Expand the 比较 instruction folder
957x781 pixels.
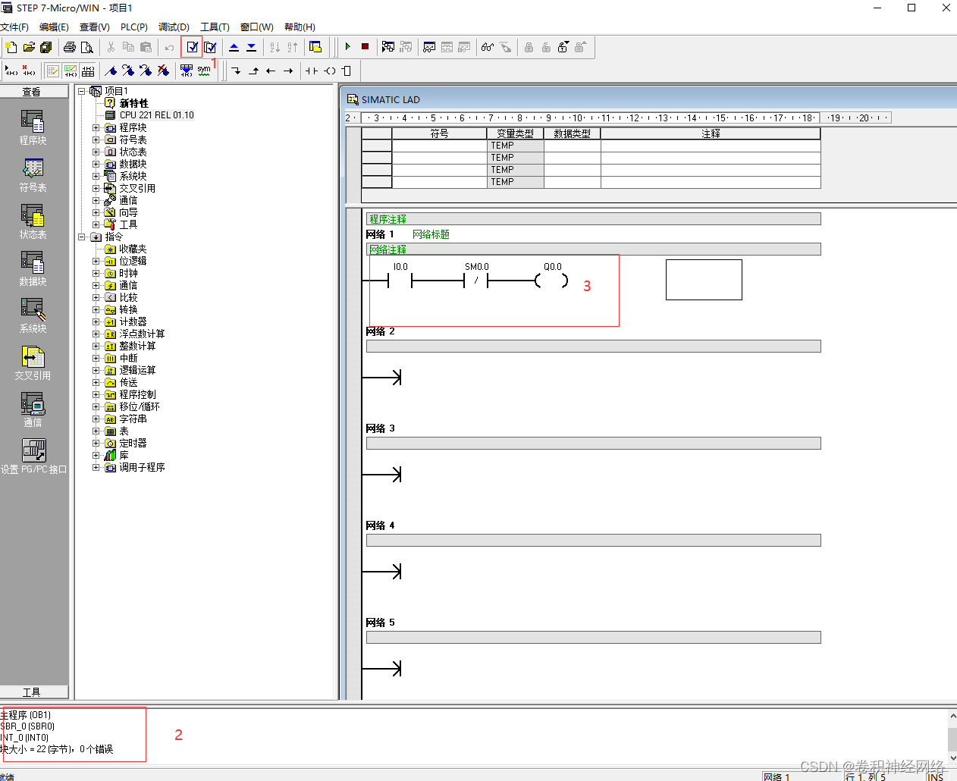(x=96, y=297)
